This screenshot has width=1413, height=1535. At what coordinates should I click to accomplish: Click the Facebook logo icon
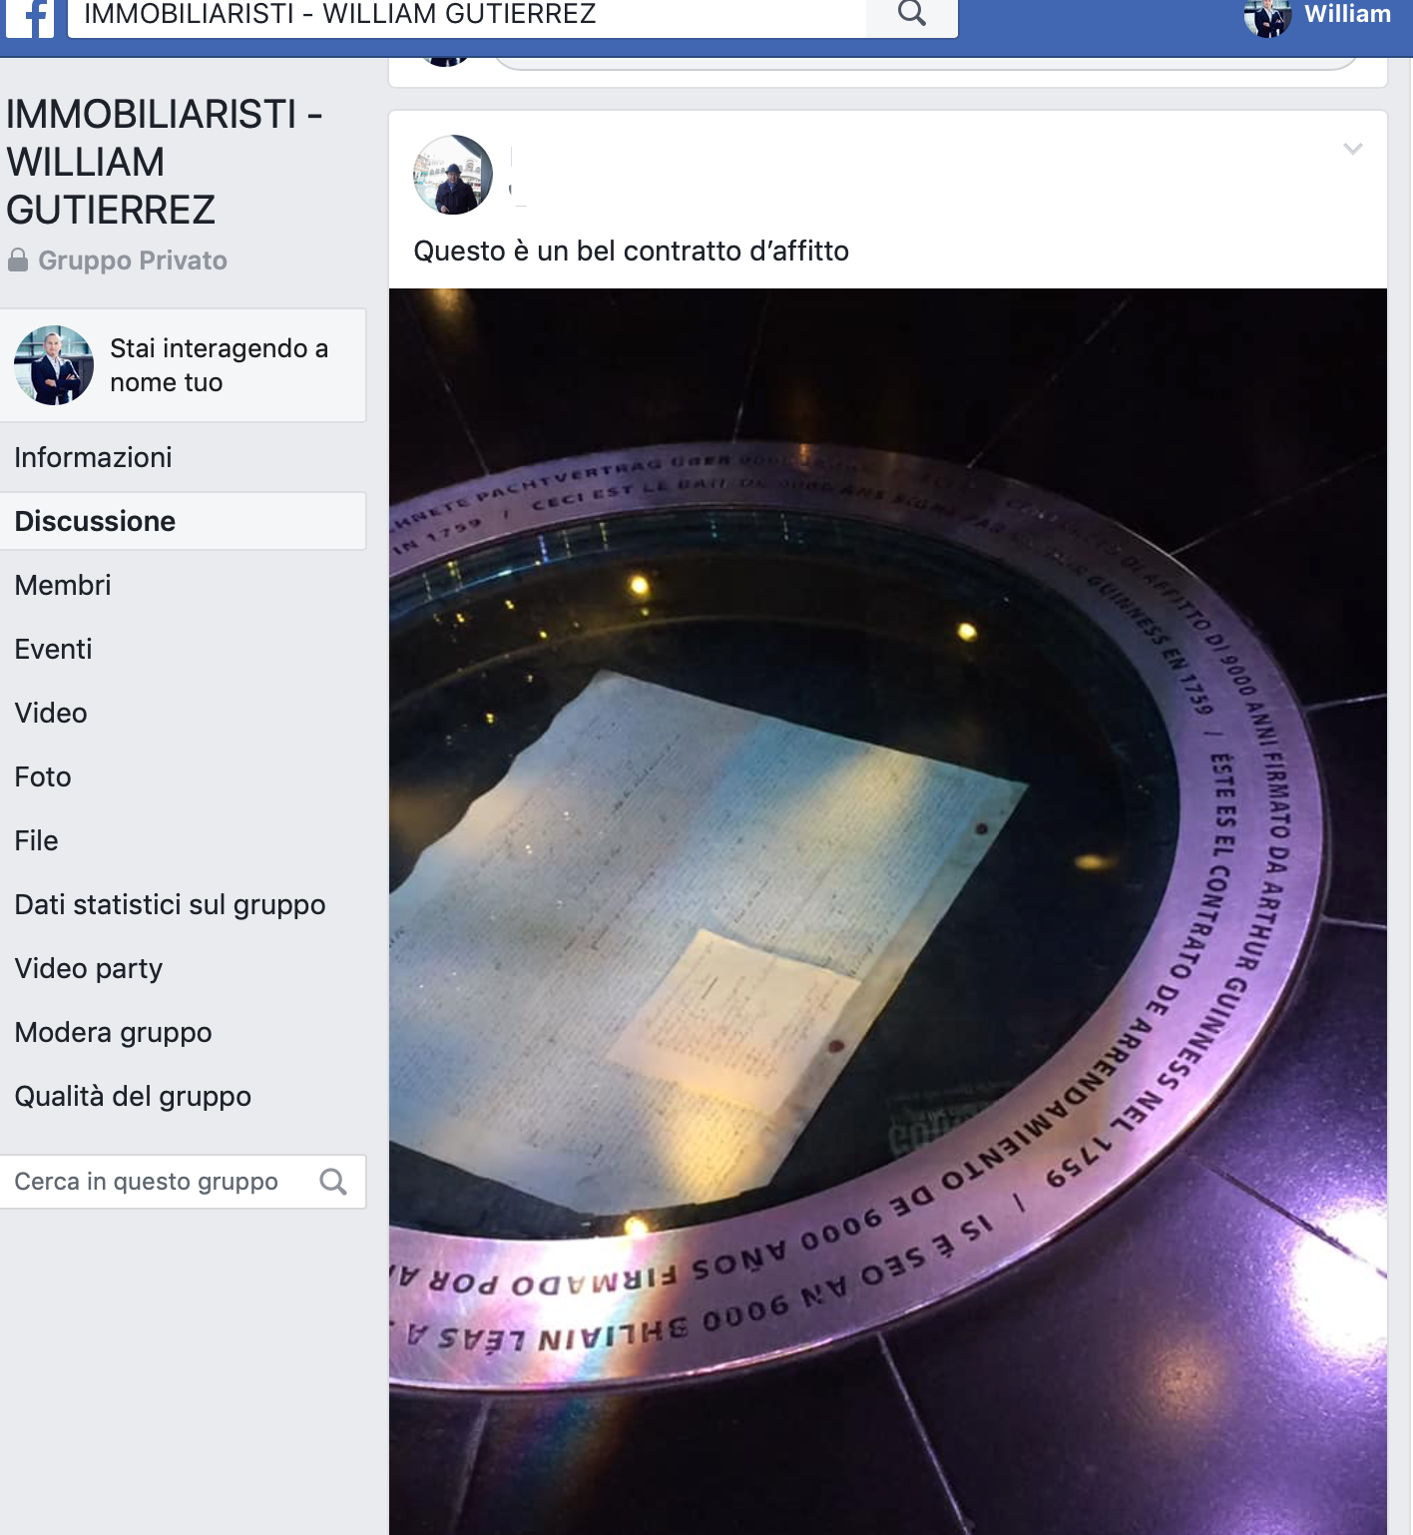click(x=30, y=18)
